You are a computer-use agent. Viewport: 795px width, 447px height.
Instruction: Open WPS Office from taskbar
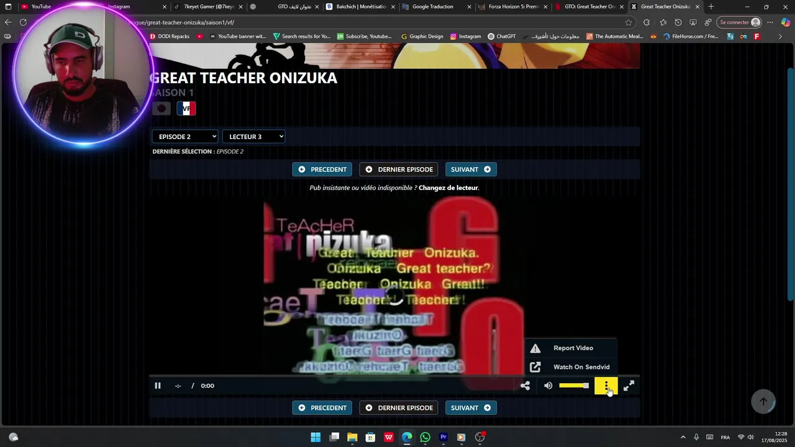coord(389,437)
